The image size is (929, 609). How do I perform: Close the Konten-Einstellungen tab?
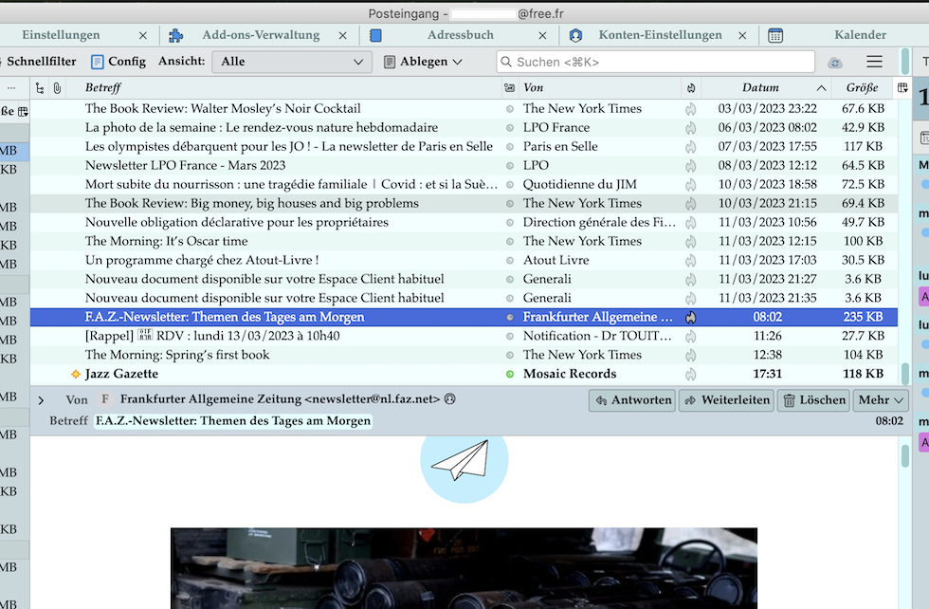[x=741, y=36]
